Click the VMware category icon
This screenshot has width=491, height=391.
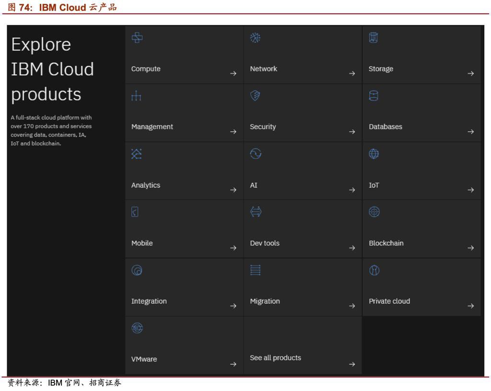(x=137, y=328)
